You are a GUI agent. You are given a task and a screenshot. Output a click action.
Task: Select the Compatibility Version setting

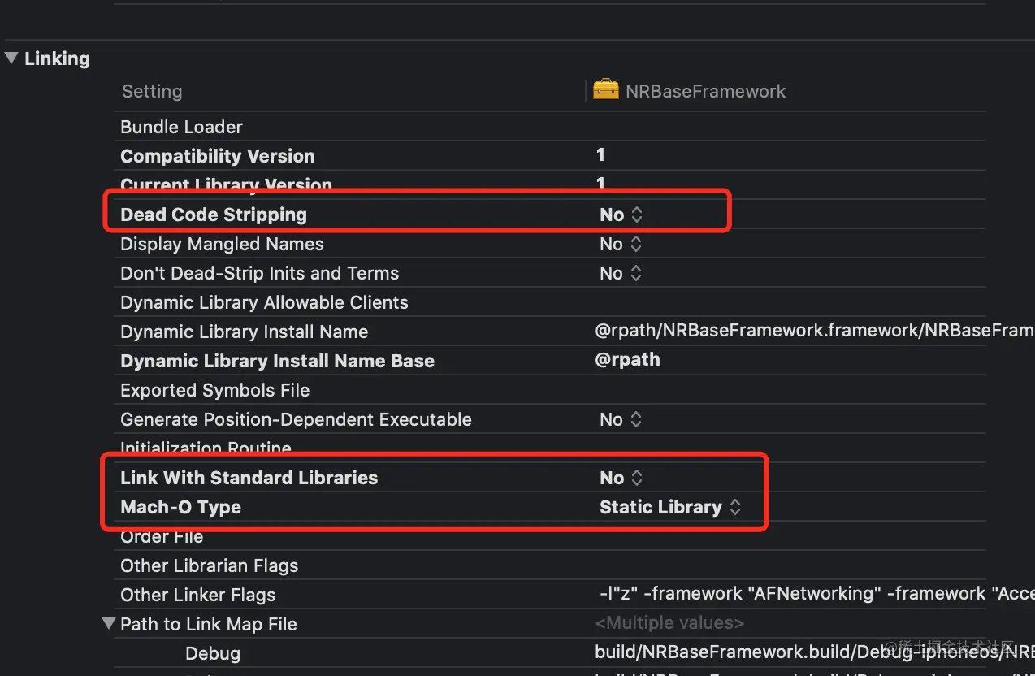click(x=217, y=156)
